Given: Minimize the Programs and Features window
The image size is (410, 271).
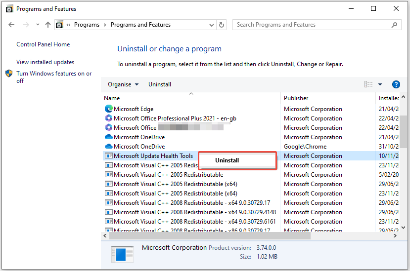Looking at the screenshot, I should (x=351, y=8).
